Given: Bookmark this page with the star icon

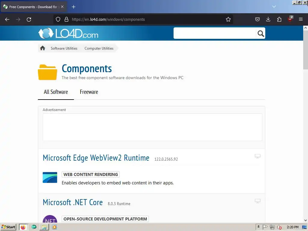Looking at the screenshot, I should click(x=228, y=19).
